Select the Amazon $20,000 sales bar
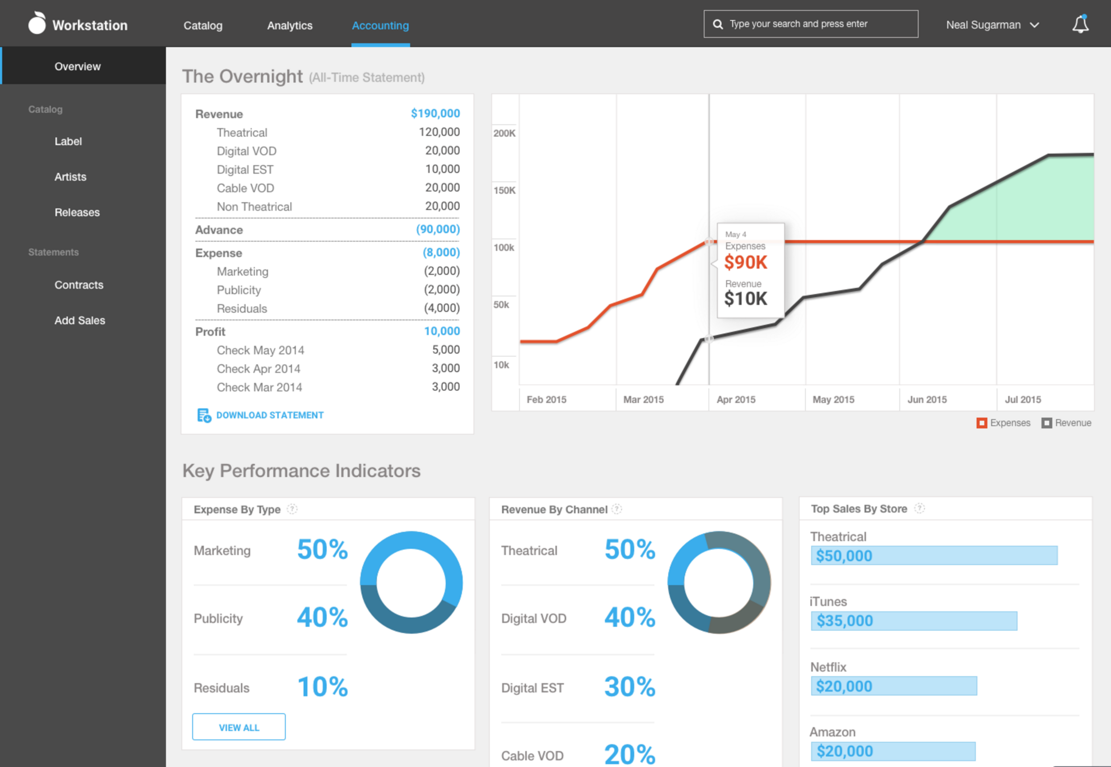The image size is (1111, 767). point(893,751)
